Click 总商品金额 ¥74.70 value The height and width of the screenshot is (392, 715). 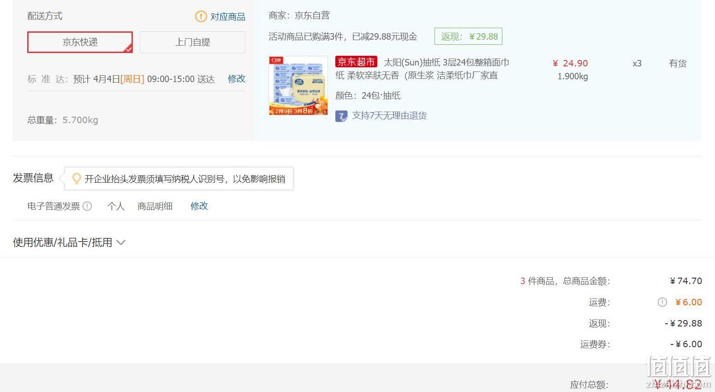tap(686, 281)
